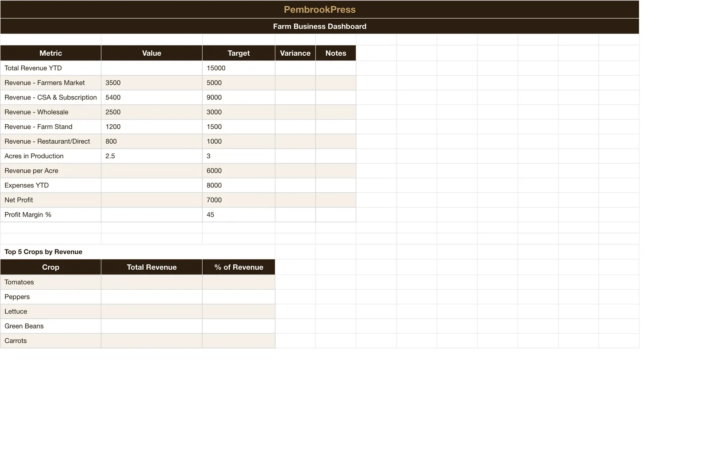The height and width of the screenshot is (455, 708).
Task: Click the Total Revenue column header
Action: click(x=151, y=267)
